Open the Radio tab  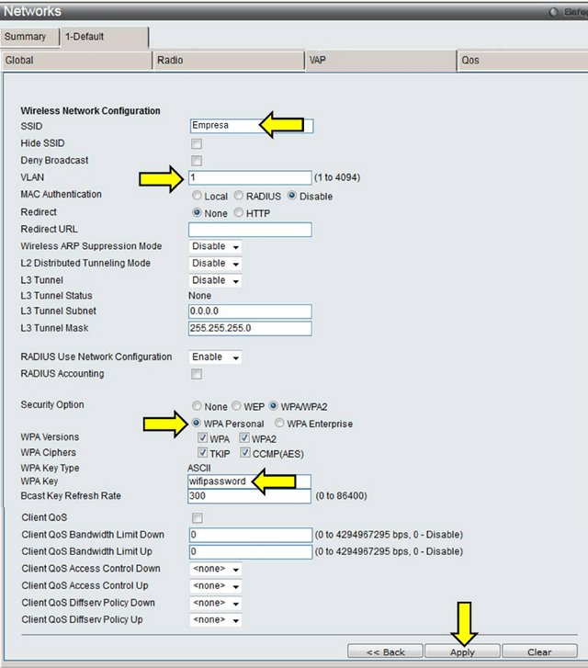point(170,61)
